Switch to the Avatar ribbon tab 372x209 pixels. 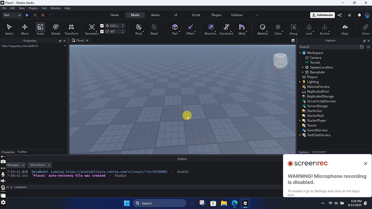coord(155,15)
